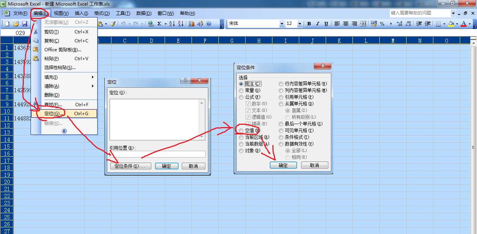Expand the hidden Edit menu items chevron
Viewport: 477px width, 234px height.
[x=64, y=131]
